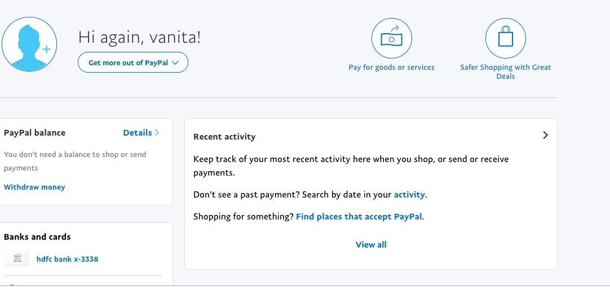View PayPal balance Details
Image resolution: width=610 pixels, height=287 pixels.
pyautogui.click(x=138, y=133)
